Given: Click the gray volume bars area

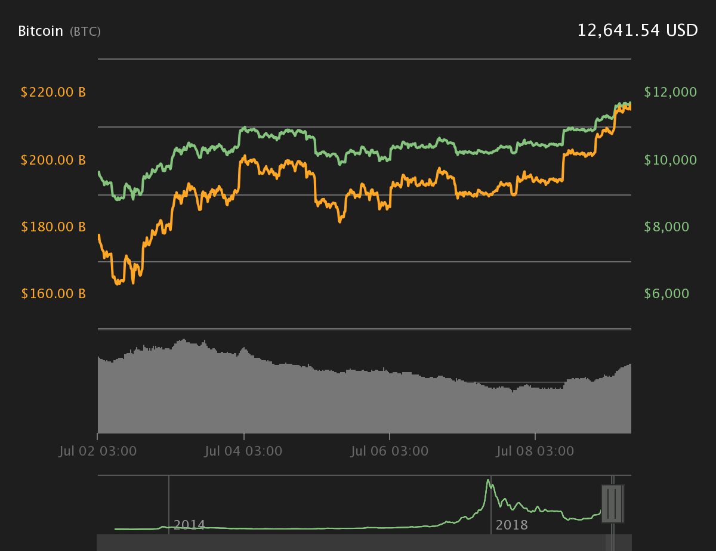Looking at the screenshot, I should tap(364, 394).
